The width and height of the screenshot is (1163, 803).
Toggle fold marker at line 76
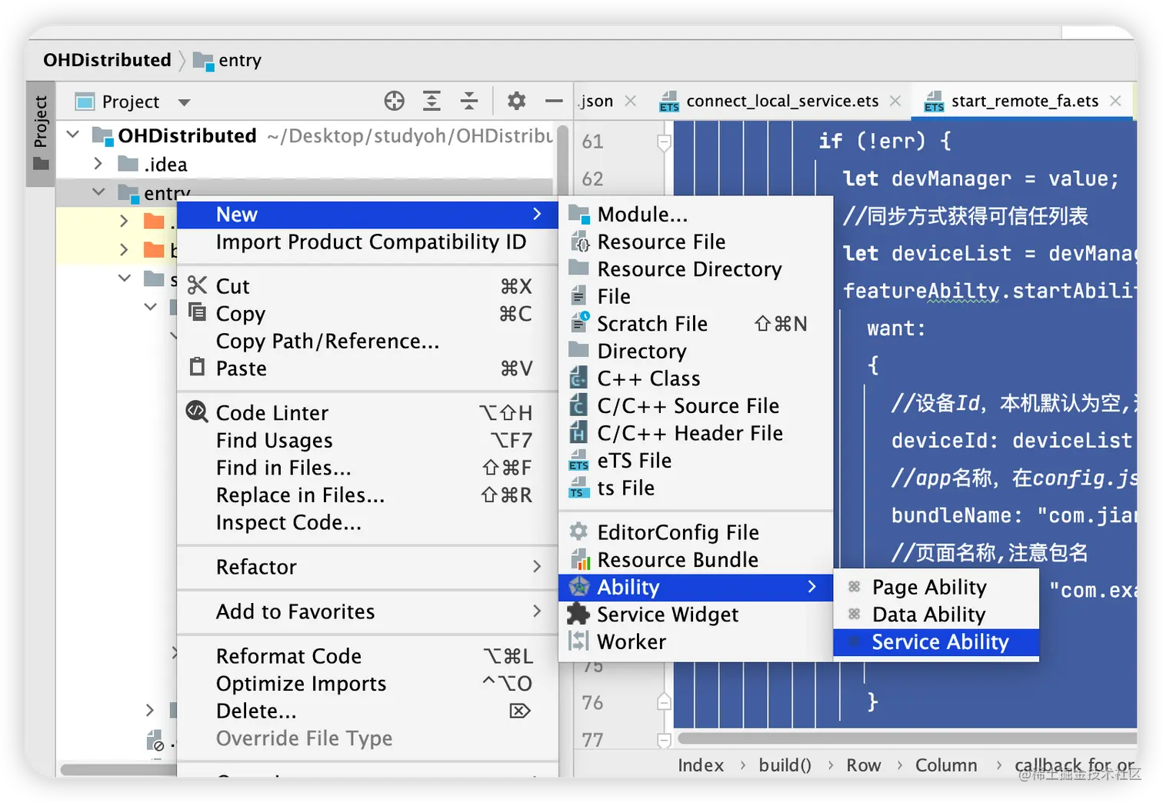coord(664,701)
